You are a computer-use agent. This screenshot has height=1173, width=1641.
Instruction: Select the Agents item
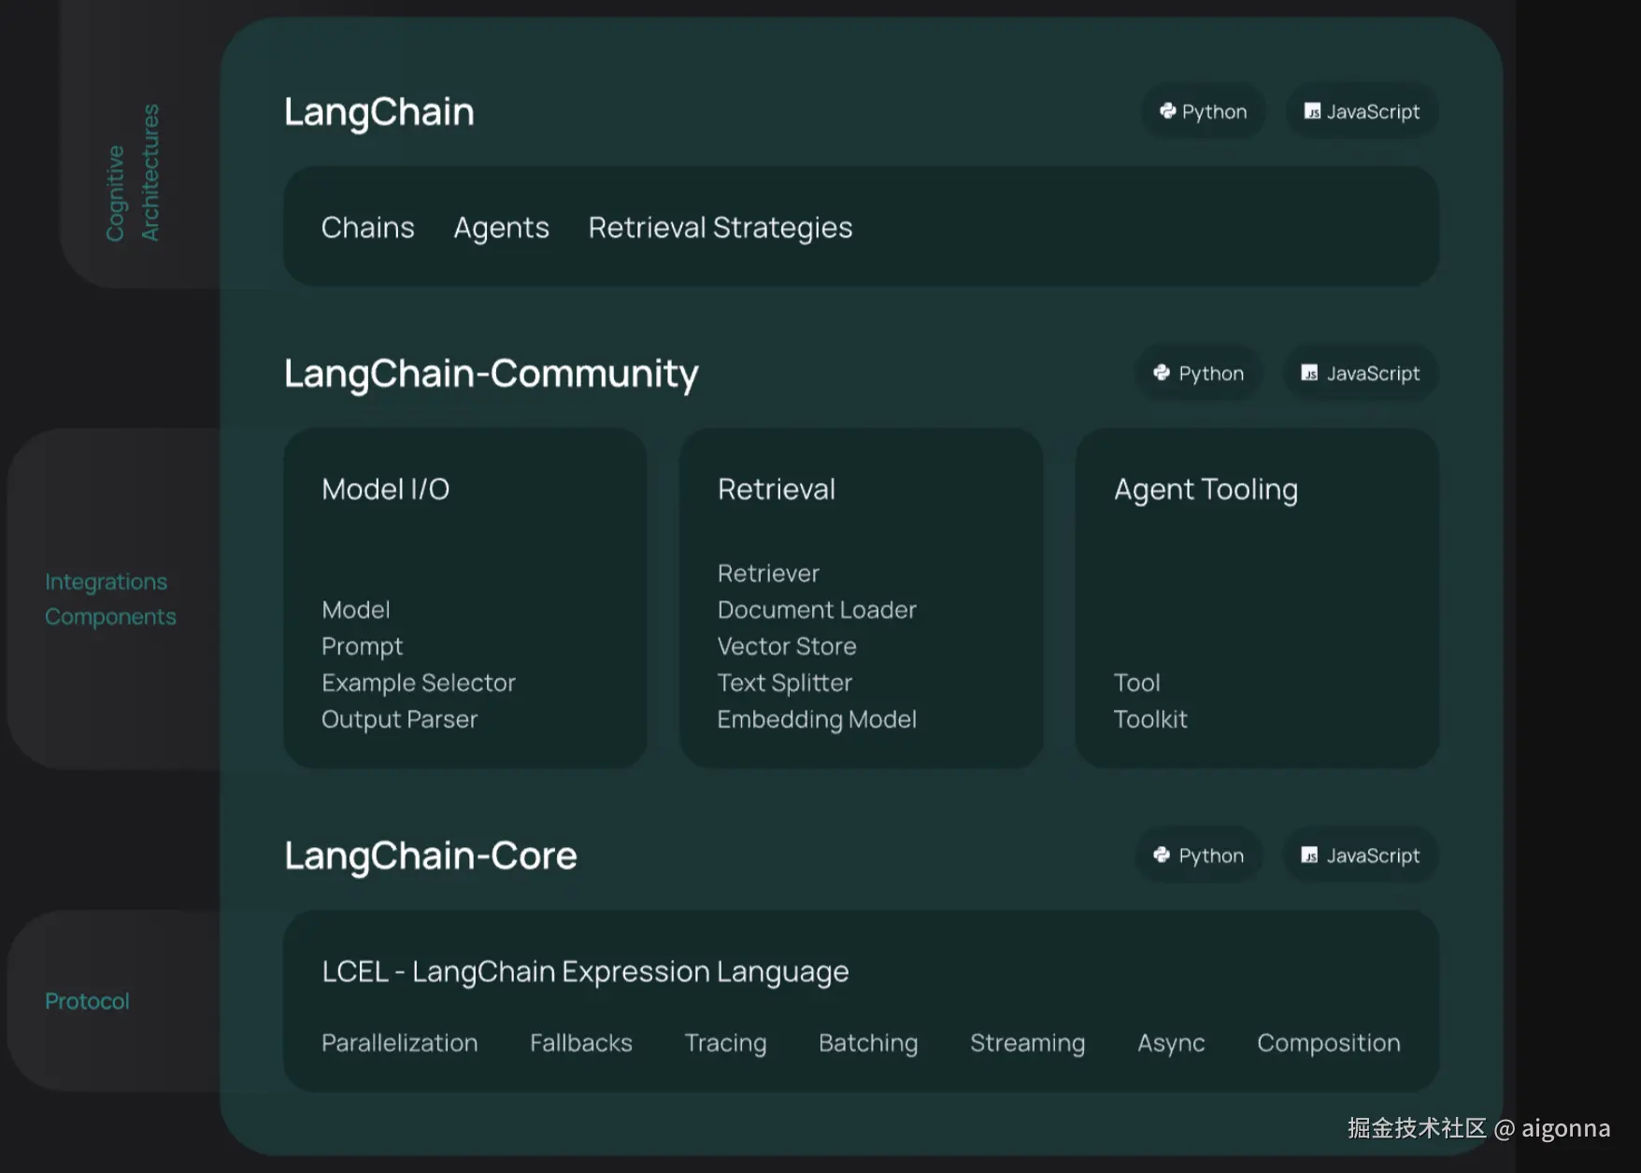(x=501, y=228)
